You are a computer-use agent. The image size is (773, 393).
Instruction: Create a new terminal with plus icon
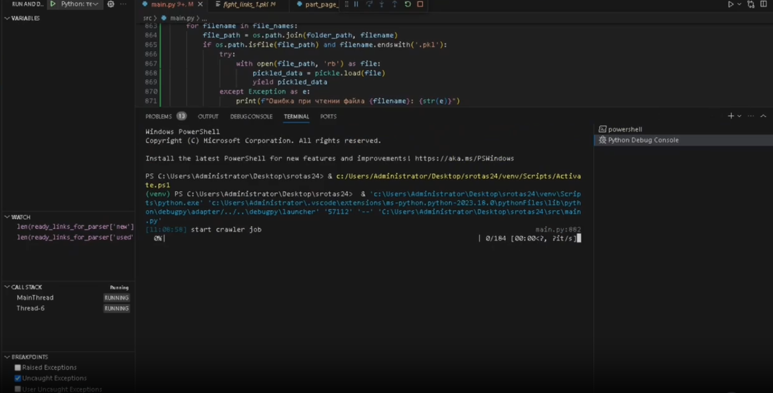(x=731, y=116)
